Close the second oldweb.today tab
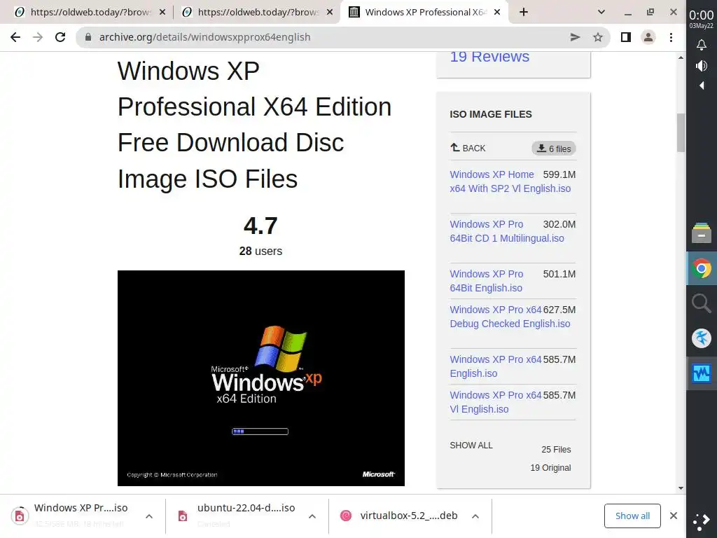 pyautogui.click(x=330, y=13)
